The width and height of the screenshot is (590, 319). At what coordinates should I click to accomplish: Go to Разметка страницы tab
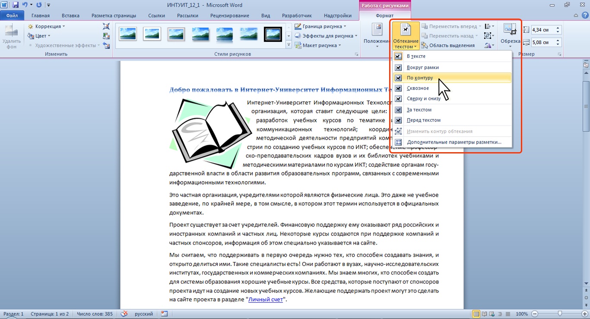coord(114,16)
